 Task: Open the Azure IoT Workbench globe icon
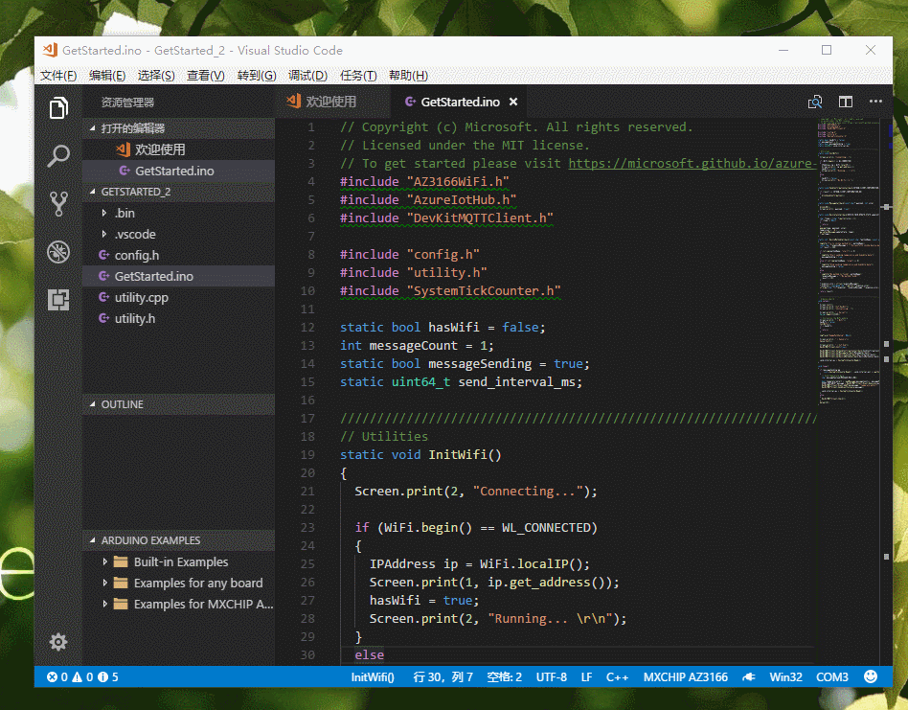pyautogui.click(x=57, y=251)
